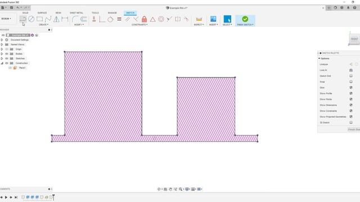Viewport: 360px width, 202px height.
Task: Open the Orbit navigation tool
Action: tap(159, 189)
